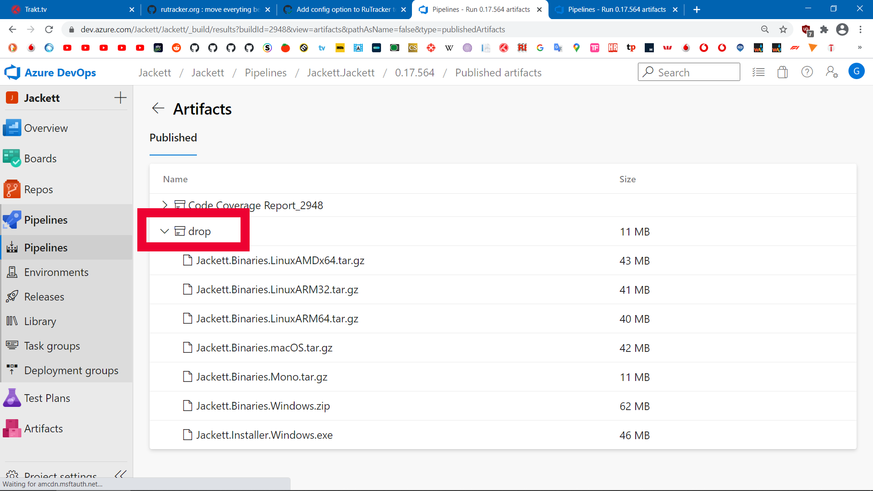Navigate via the Pipelines breadcrumb
This screenshot has width=873, height=491.
tap(266, 72)
